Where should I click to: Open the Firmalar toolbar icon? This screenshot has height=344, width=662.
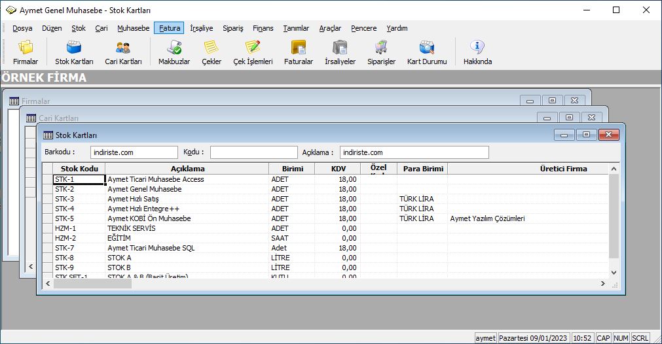coord(26,53)
